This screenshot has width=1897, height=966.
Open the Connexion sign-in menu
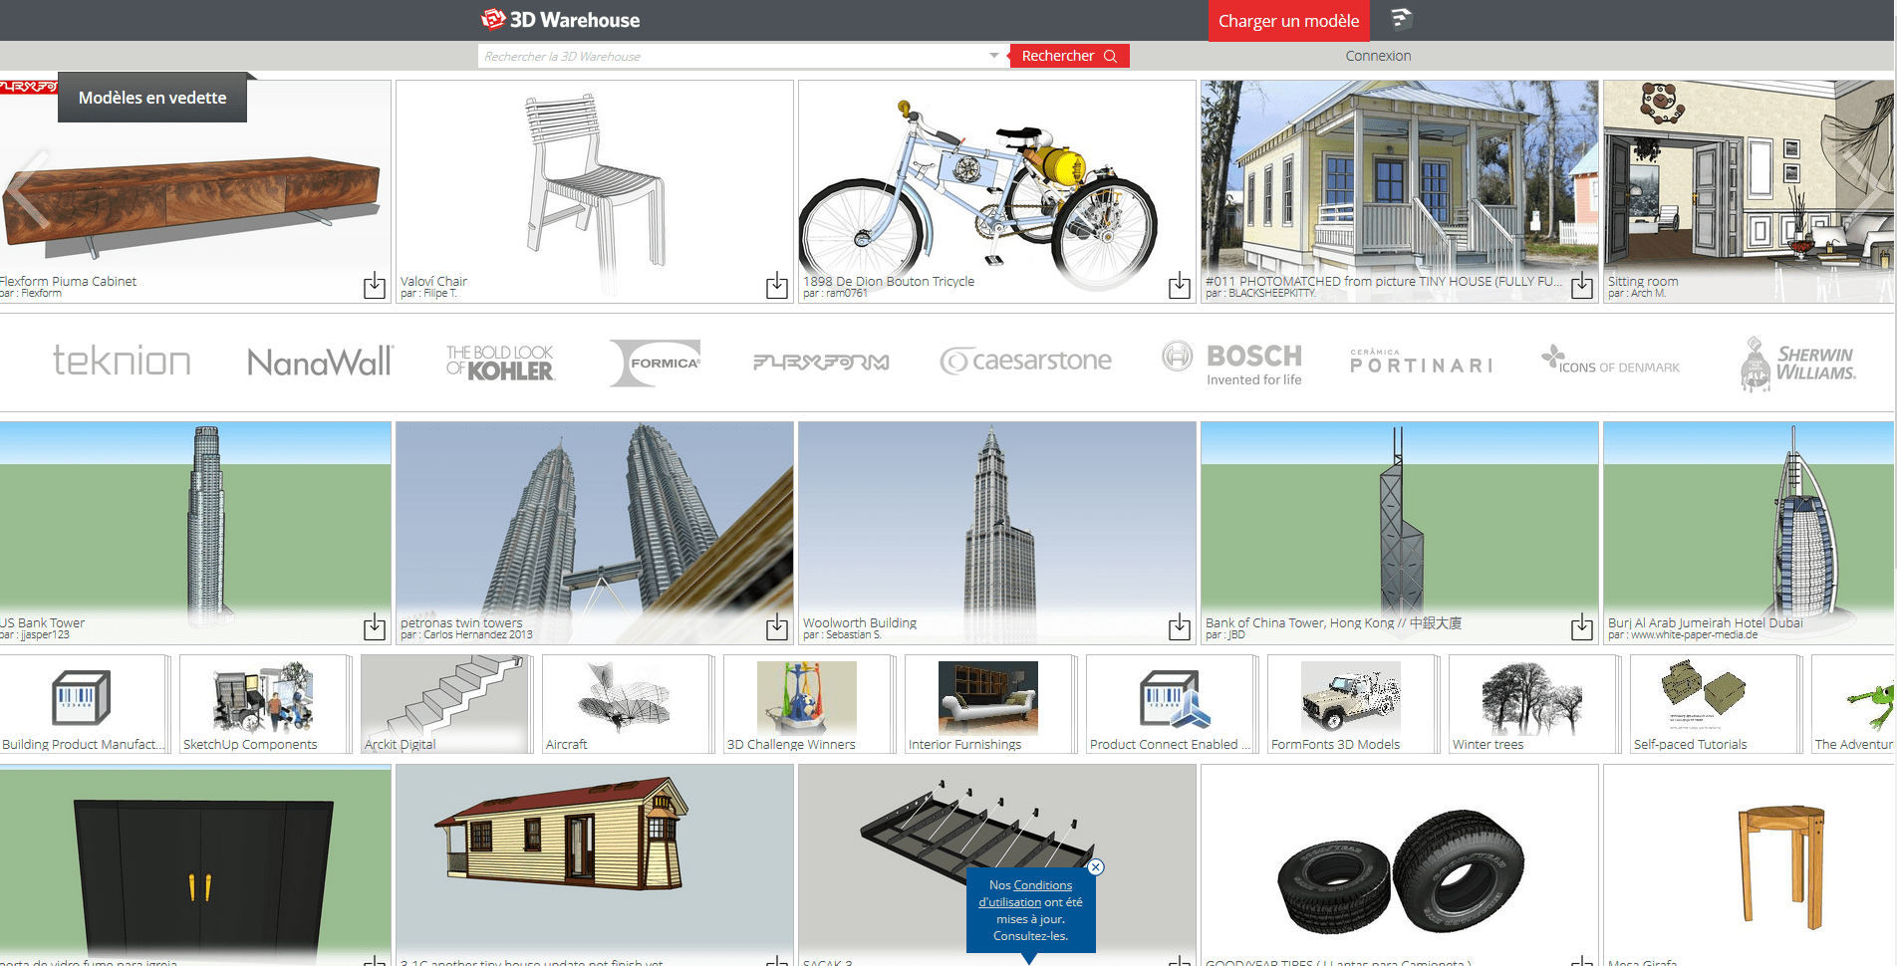[x=1378, y=56]
